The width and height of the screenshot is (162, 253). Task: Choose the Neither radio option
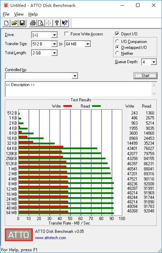(117, 53)
